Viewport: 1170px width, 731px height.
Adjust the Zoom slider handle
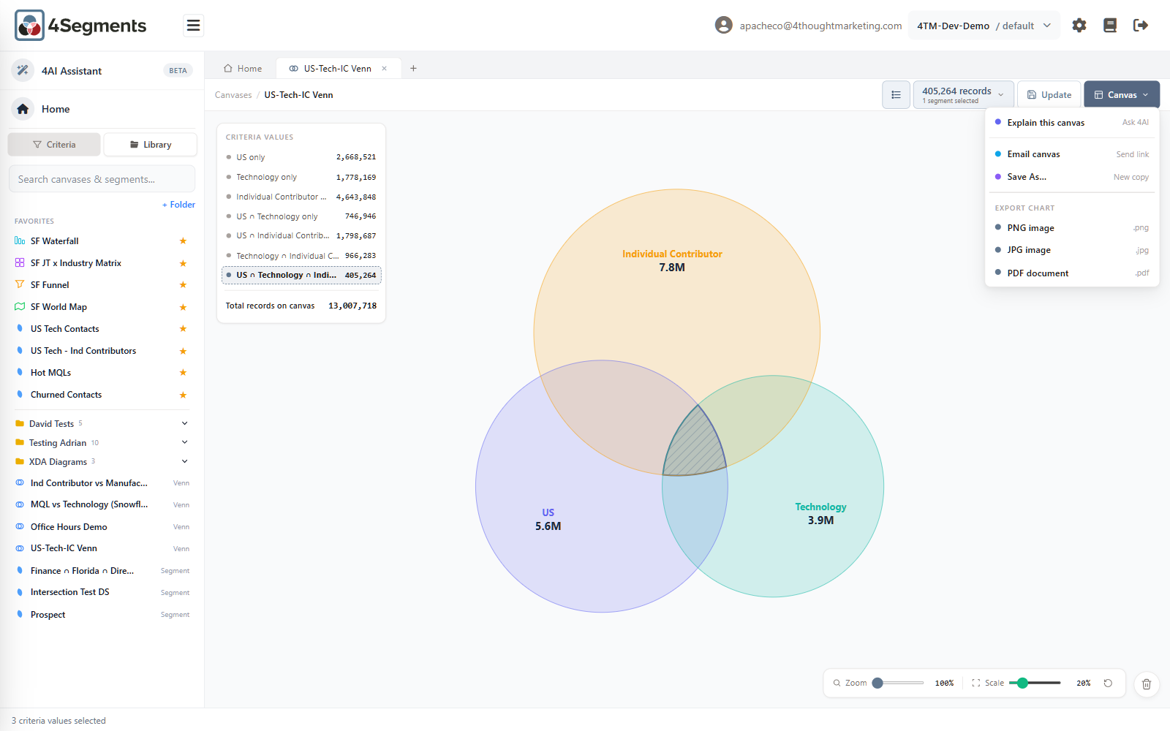pyautogui.click(x=877, y=683)
